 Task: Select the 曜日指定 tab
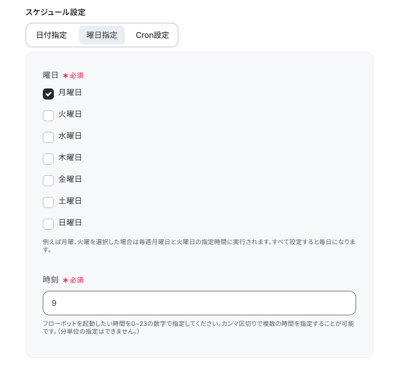coord(102,35)
